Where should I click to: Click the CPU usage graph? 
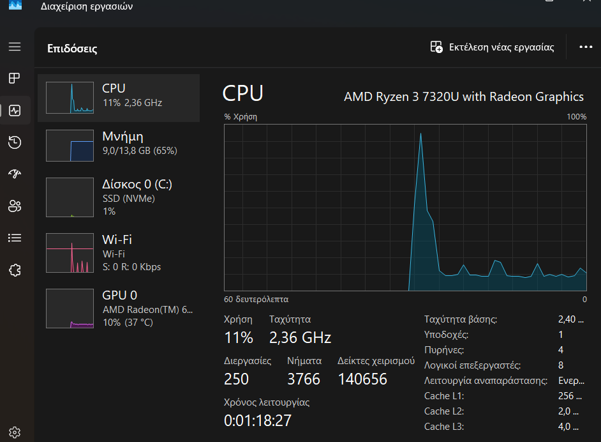click(x=405, y=208)
